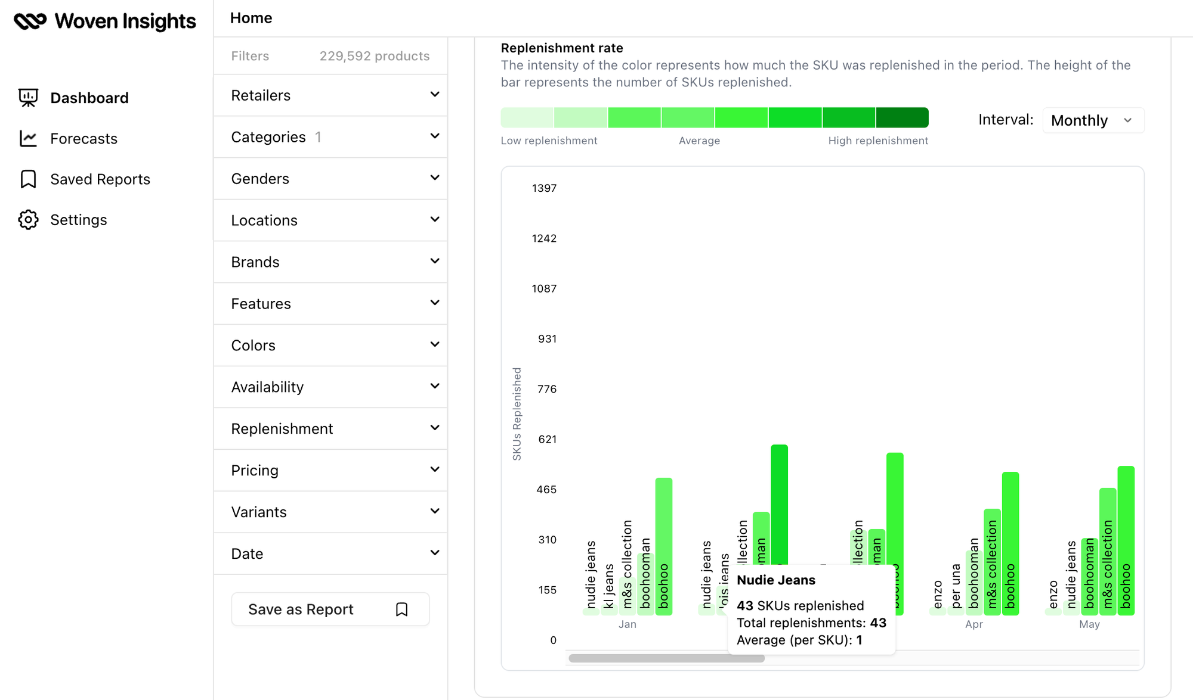This screenshot has height=700, width=1193.
Task: Click the 'May' axis label
Action: [1089, 624]
